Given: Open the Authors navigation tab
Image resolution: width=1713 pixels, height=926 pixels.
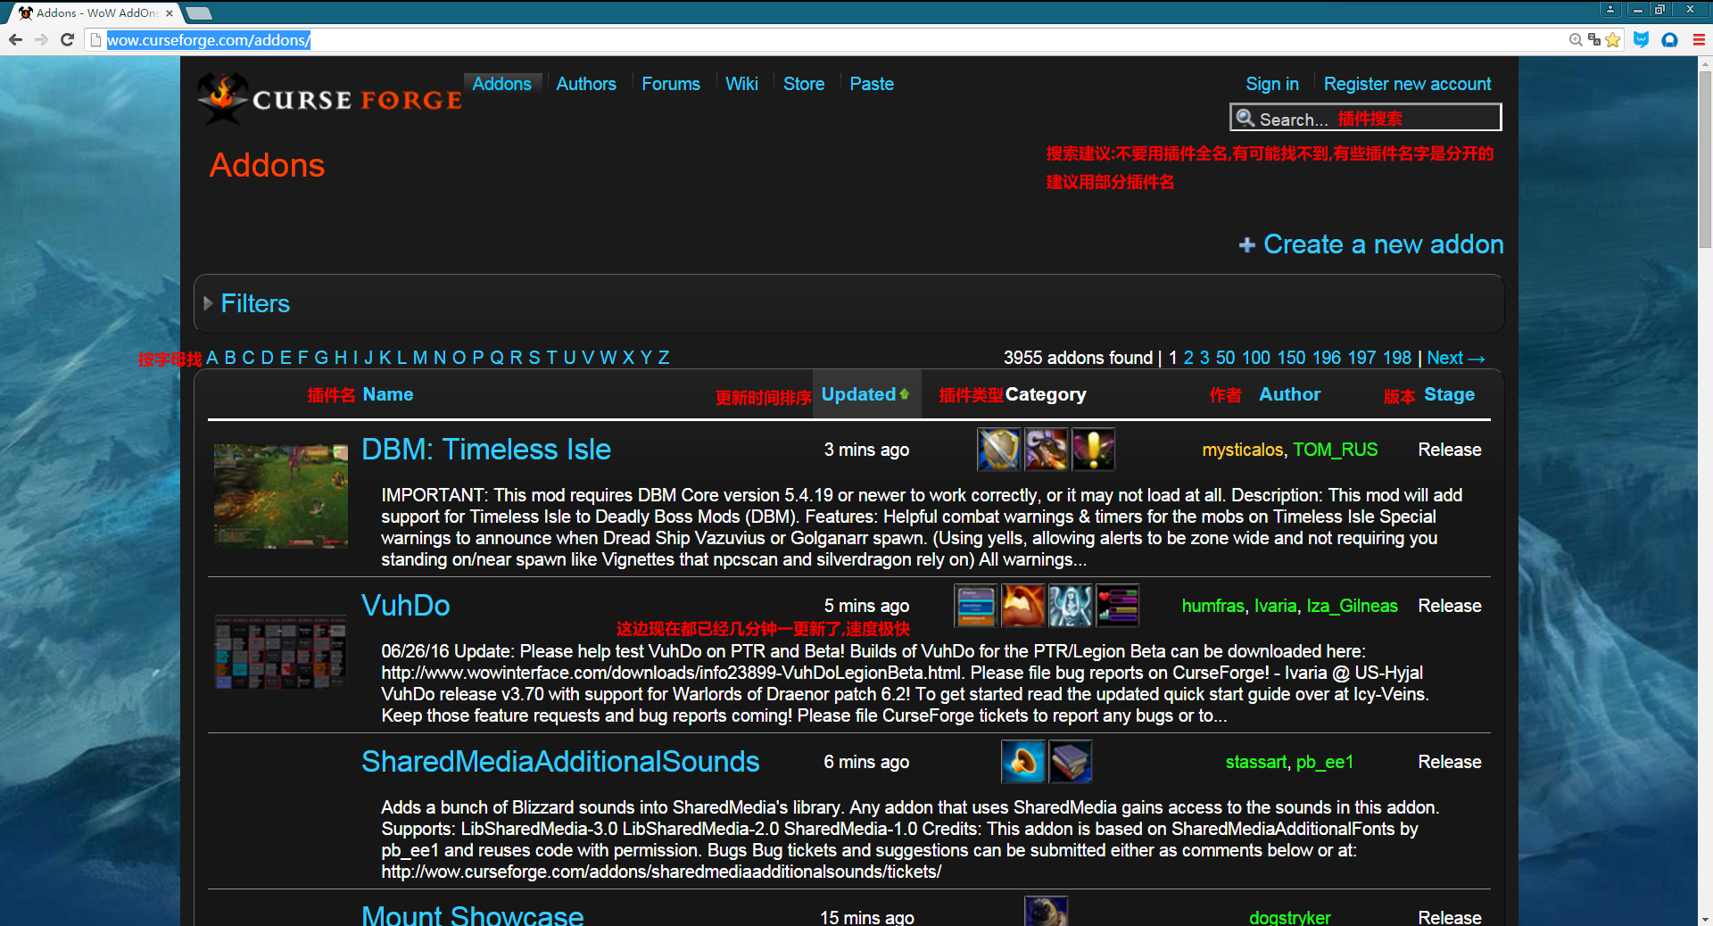Looking at the screenshot, I should (586, 84).
